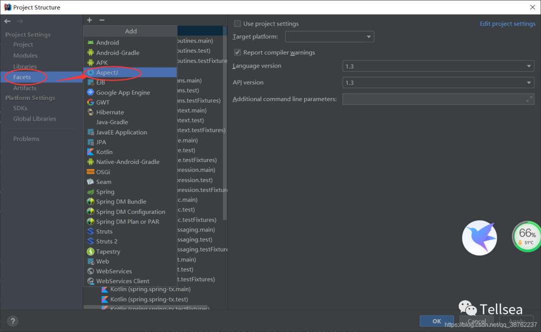Select AspectJ from the Add menu
The width and height of the screenshot is (541, 332).
point(130,72)
